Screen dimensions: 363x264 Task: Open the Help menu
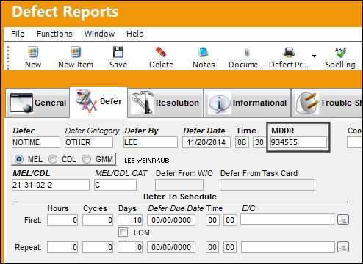(x=135, y=34)
